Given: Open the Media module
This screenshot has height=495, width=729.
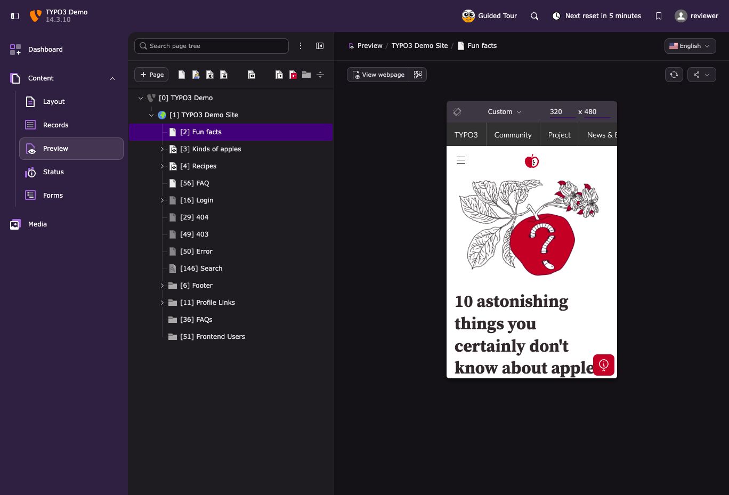Looking at the screenshot, I should point(64,224).
